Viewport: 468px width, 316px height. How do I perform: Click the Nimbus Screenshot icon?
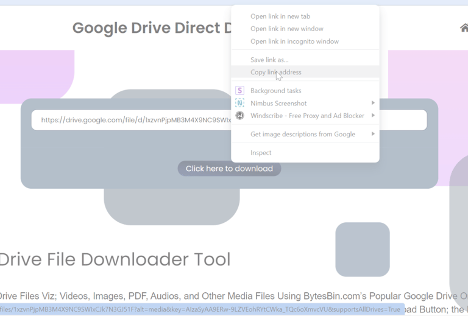[239, 103]
